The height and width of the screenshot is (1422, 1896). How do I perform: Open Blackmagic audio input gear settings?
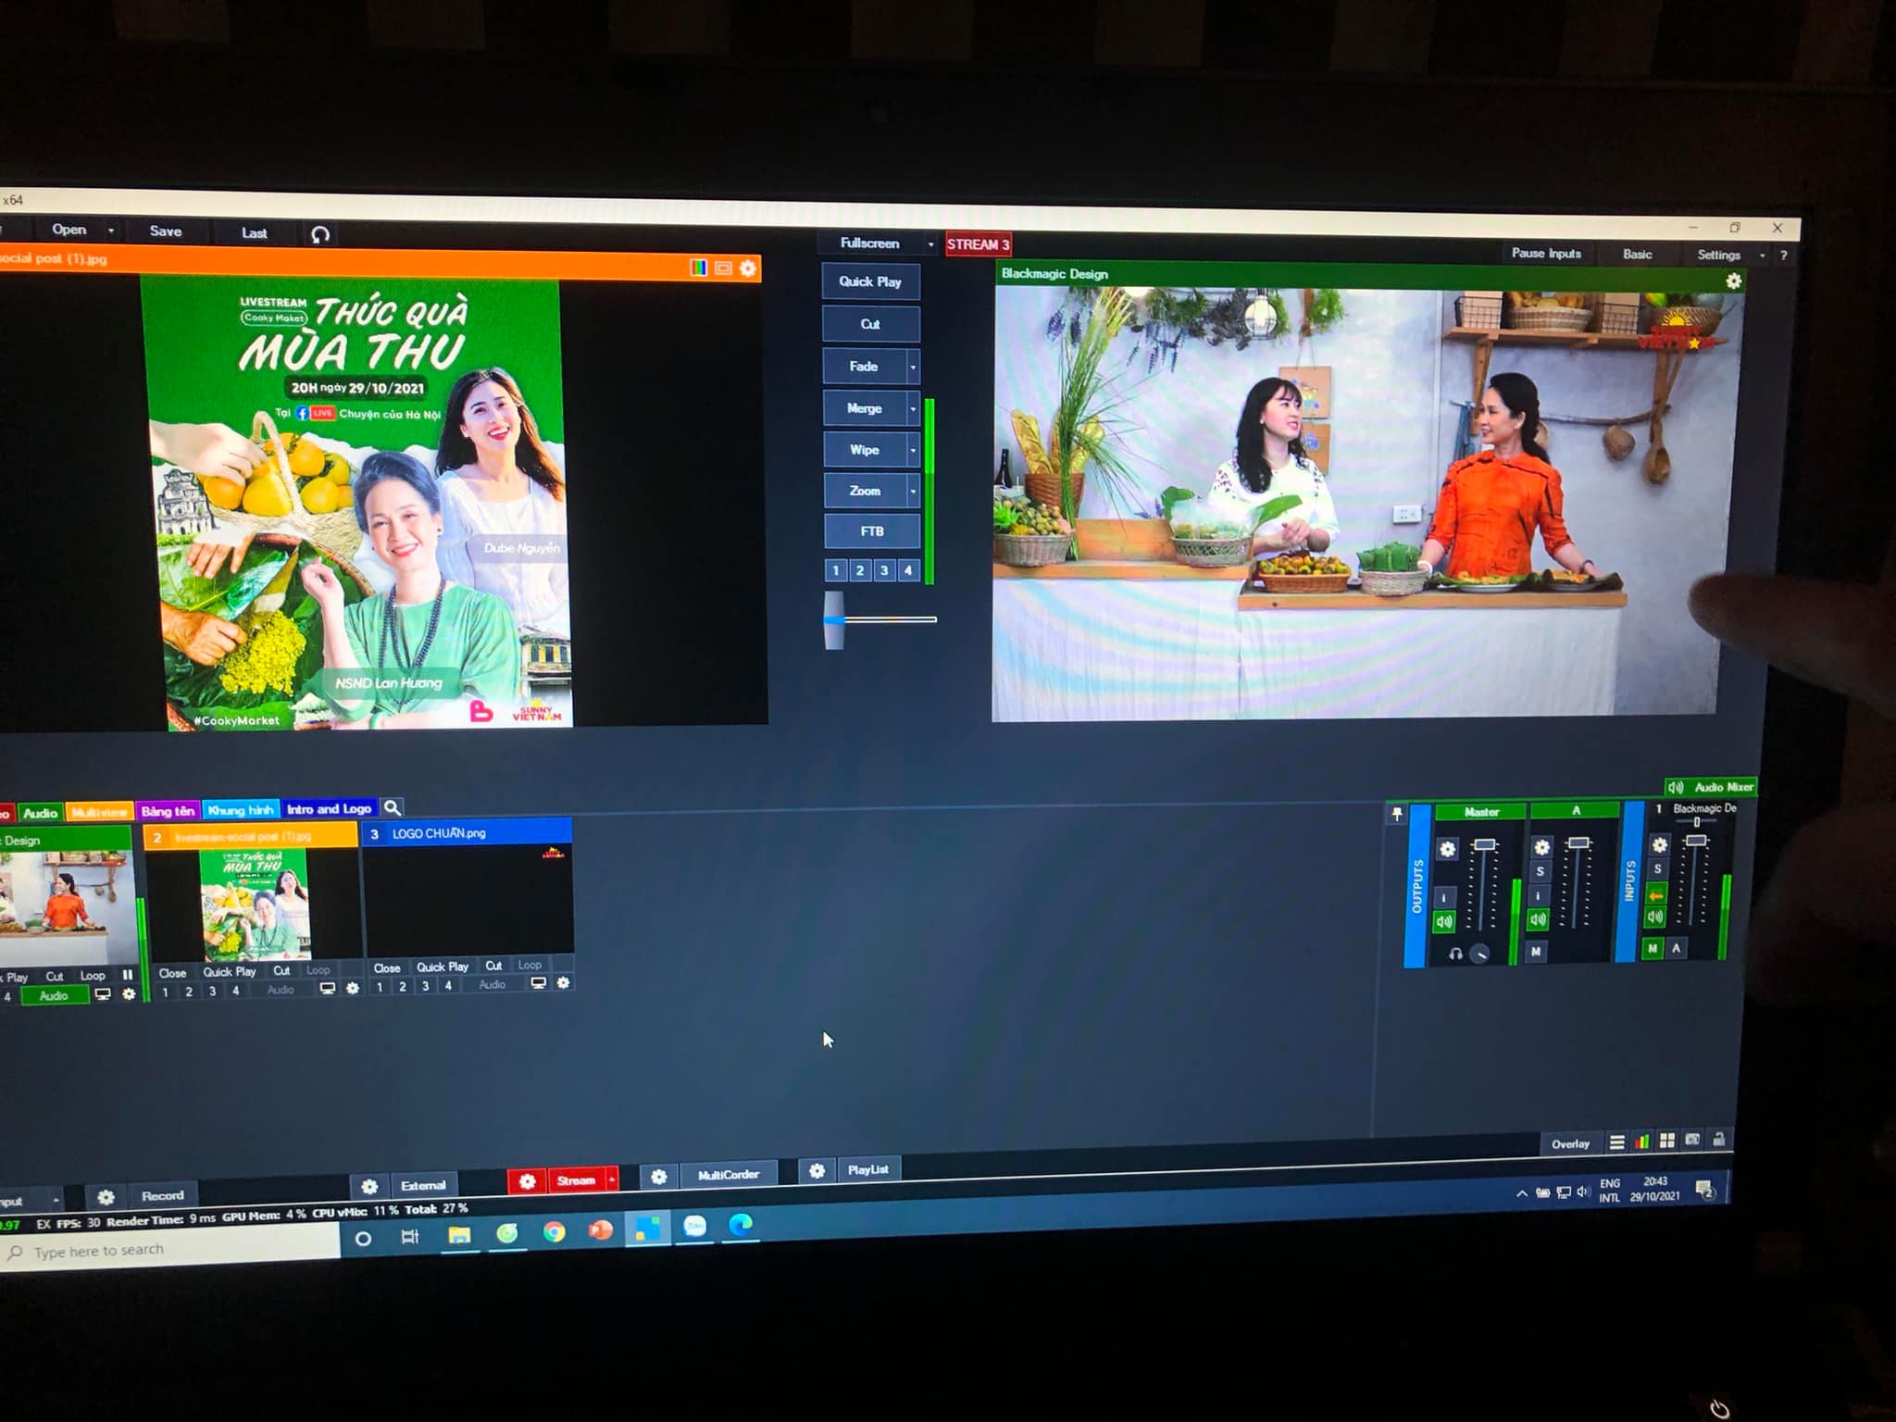pos(1660,845)
